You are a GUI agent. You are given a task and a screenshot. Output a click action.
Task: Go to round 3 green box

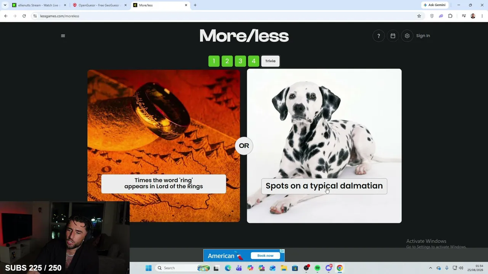click(240, 61)
